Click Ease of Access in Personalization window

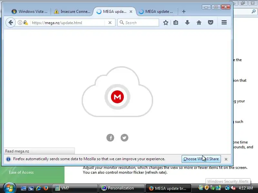pyautogui.click(x=21, y=172)
